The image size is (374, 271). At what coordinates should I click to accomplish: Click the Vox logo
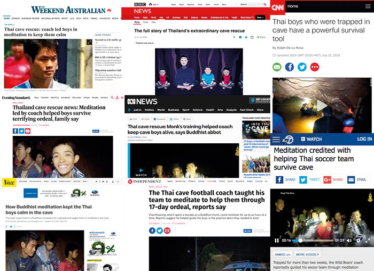coord(9,182)
